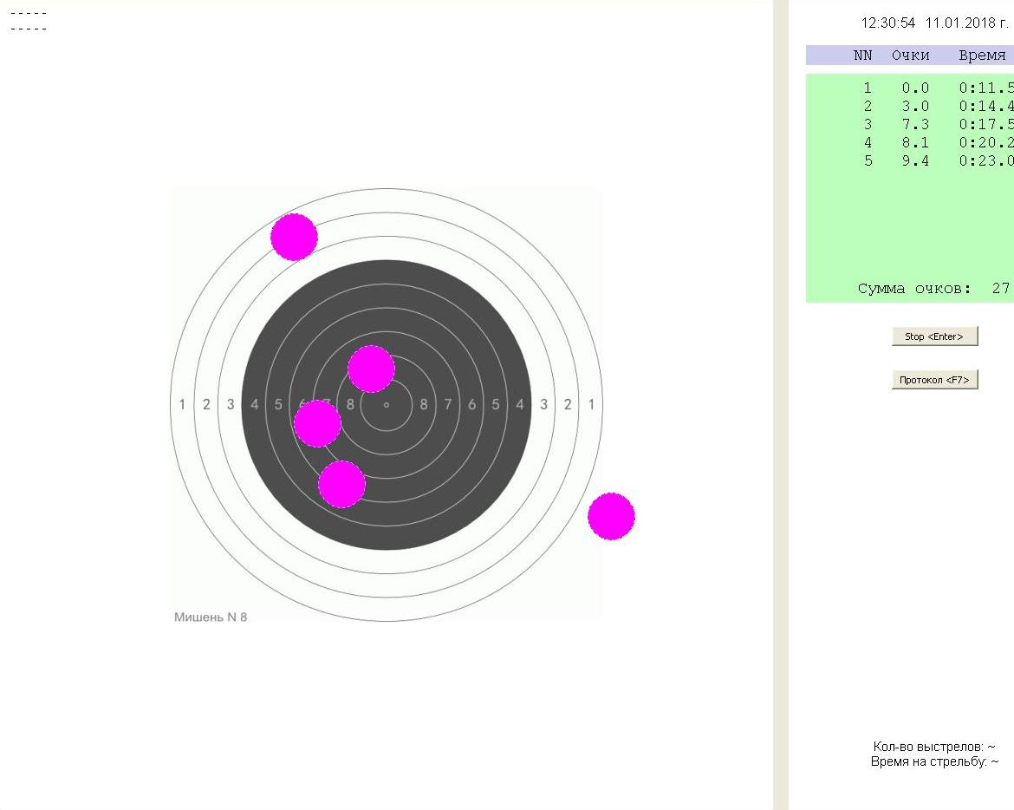1014x810 pixels.
Task: Click the Stop <Enter> button
Action: tap(934, 336)
